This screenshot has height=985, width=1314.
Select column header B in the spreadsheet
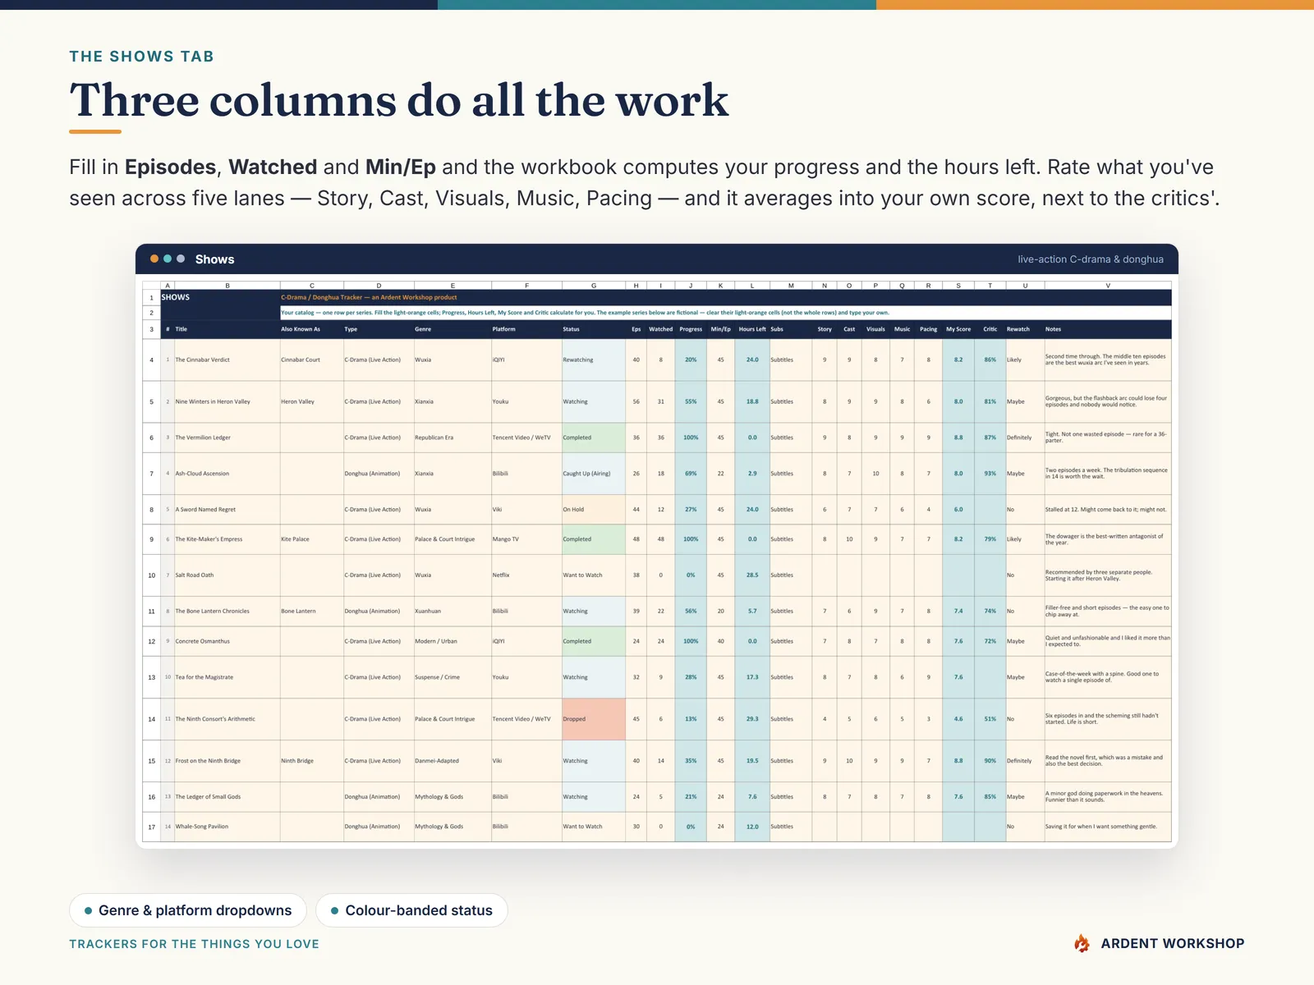click(227, 286)
